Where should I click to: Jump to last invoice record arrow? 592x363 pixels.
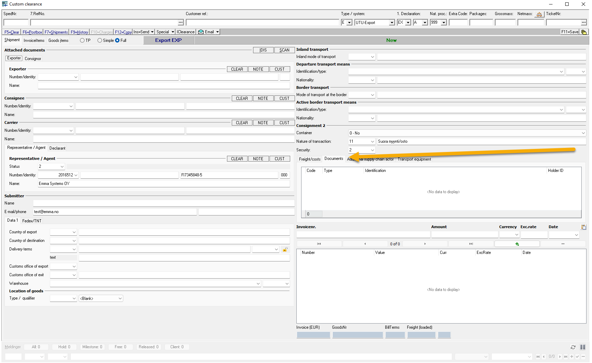[471, 244]
